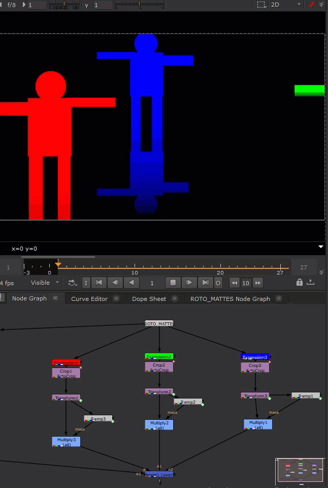Close the ROTO_MATTES Node Graph tab
The height and width of the screenshot is (488, 328).
(x=279, y=299)
